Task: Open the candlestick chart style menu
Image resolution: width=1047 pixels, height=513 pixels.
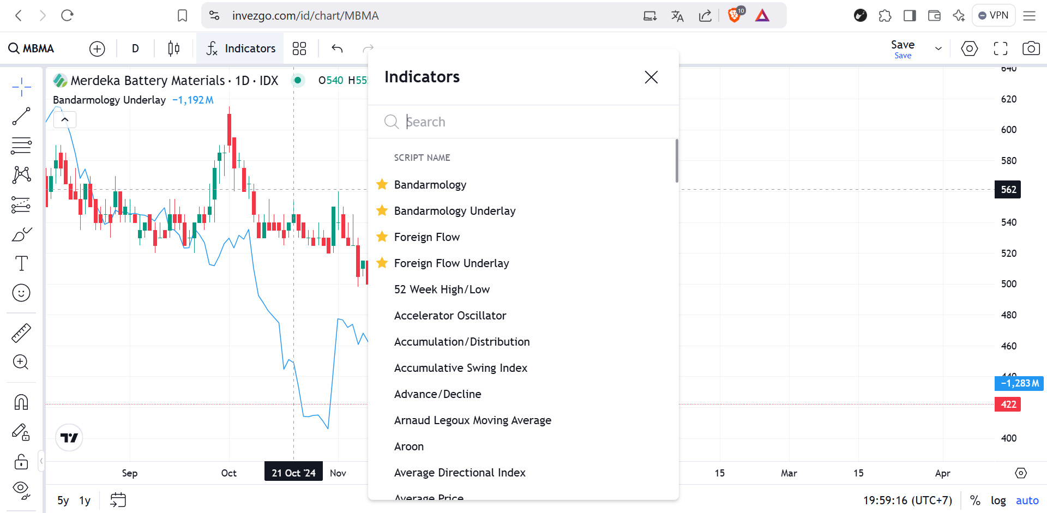Action: pos(174,49)
